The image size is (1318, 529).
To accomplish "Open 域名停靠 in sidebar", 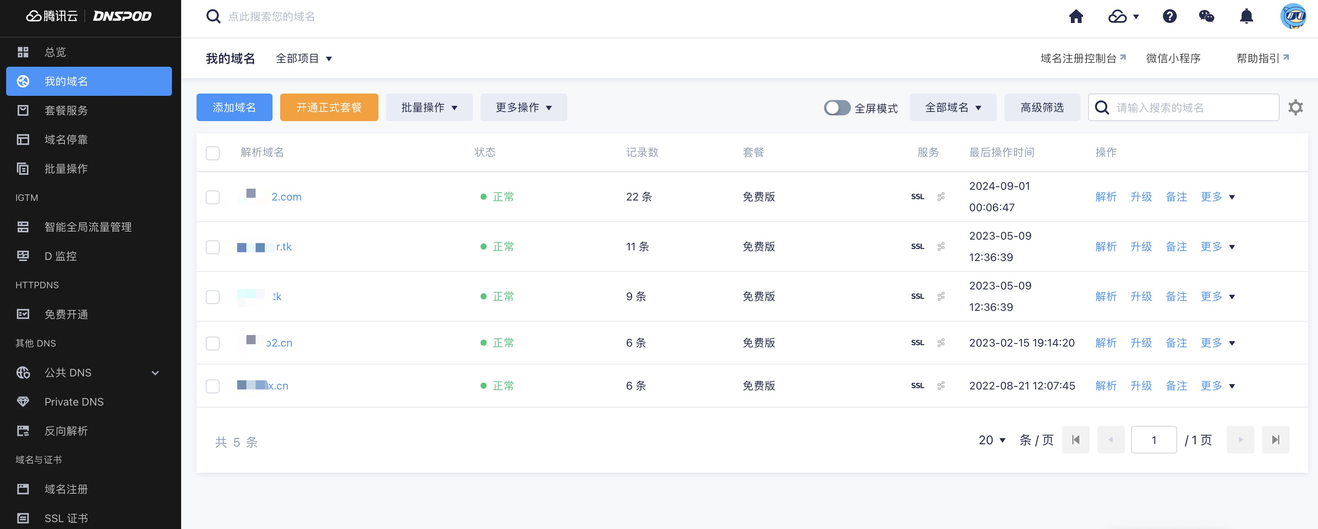I will pyautogui.click(x=89, y=140).
